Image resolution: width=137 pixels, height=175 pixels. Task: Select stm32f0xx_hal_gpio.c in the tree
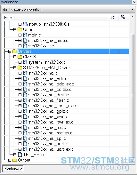48,111
